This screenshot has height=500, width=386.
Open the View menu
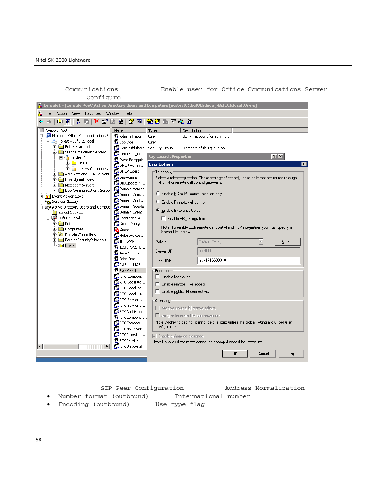[76, 113]
